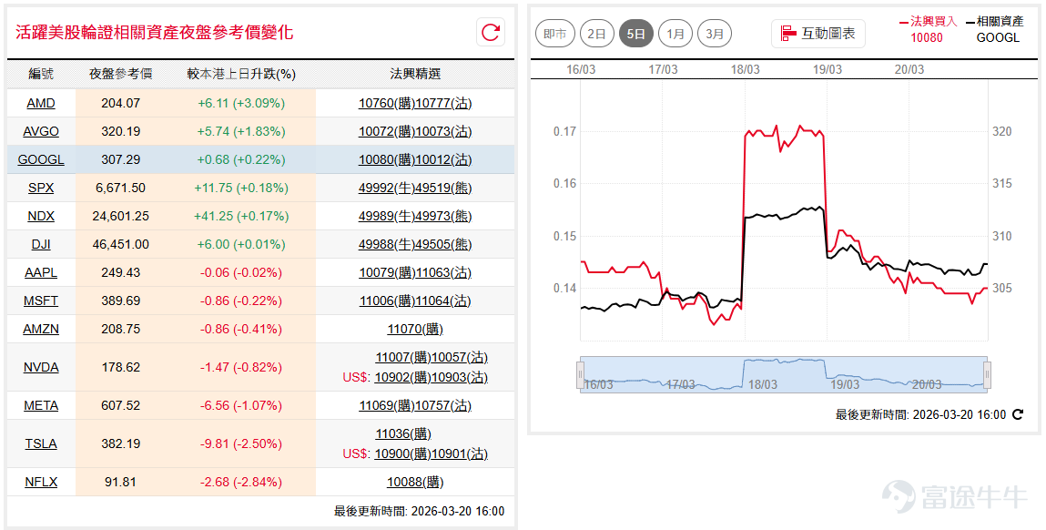
Task: Open the AVGO ticker link
Action: (x=41, y=131)
